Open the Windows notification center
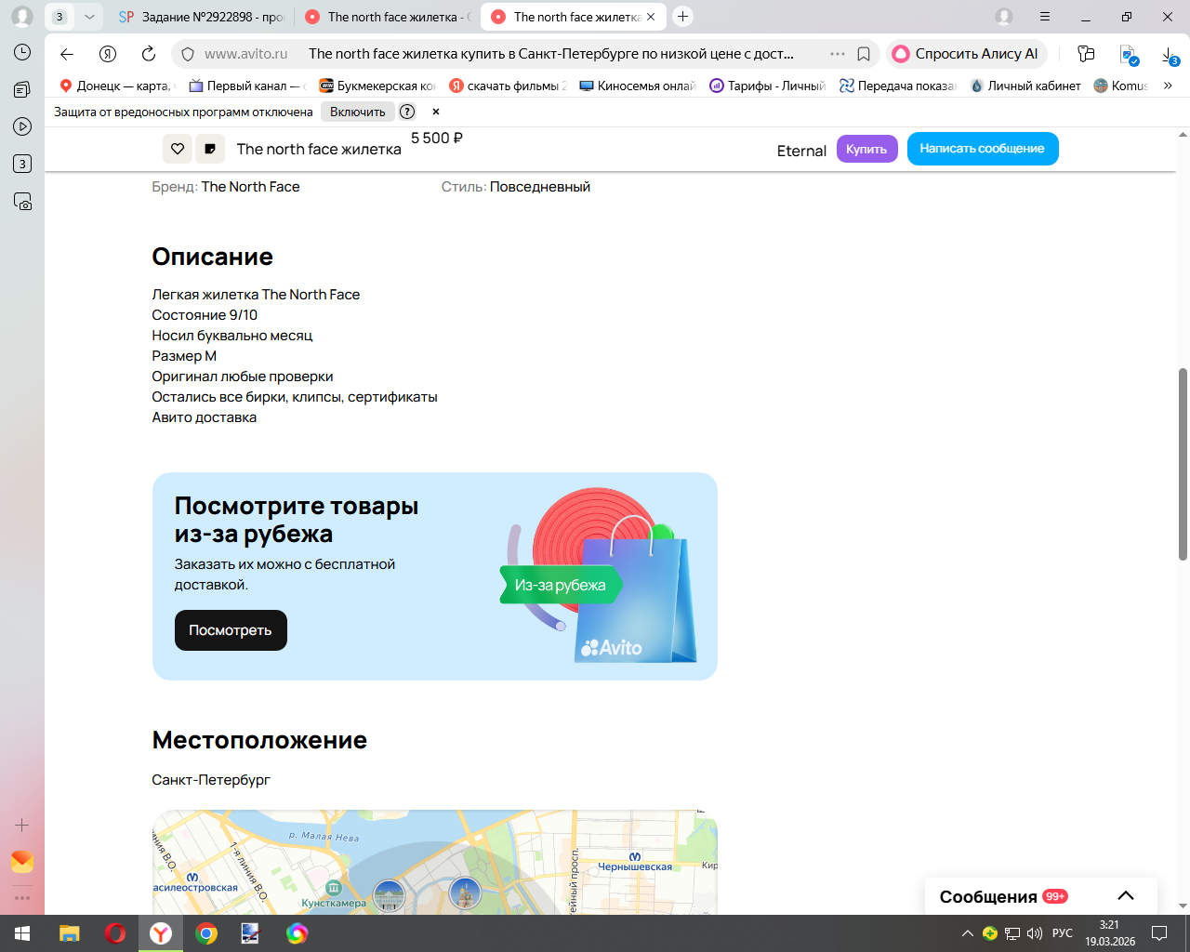Image resolution: width=1190 pixels, height=952 pixels. pos(1159,933)
